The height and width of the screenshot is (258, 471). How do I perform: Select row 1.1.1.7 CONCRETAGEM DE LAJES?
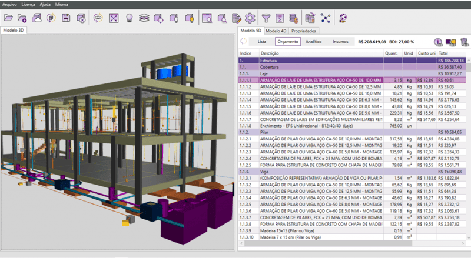[352, 119]
